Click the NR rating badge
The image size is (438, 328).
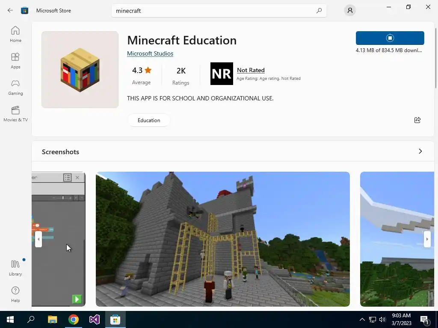(x=222, y=73)
